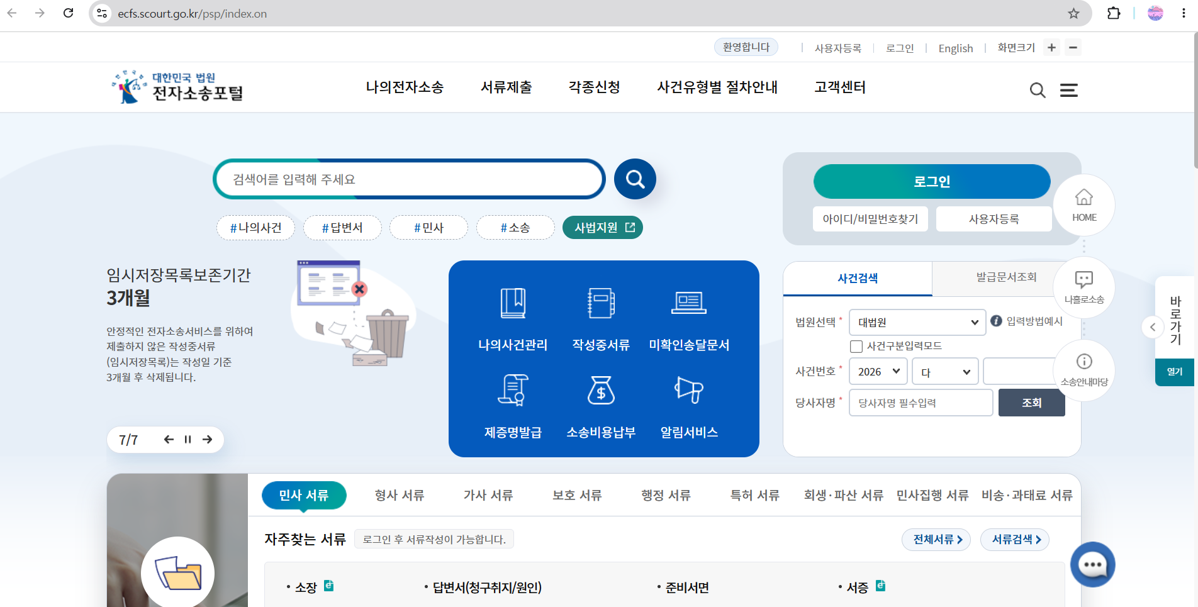Click the browser address bar URL

tap(192, 14)
